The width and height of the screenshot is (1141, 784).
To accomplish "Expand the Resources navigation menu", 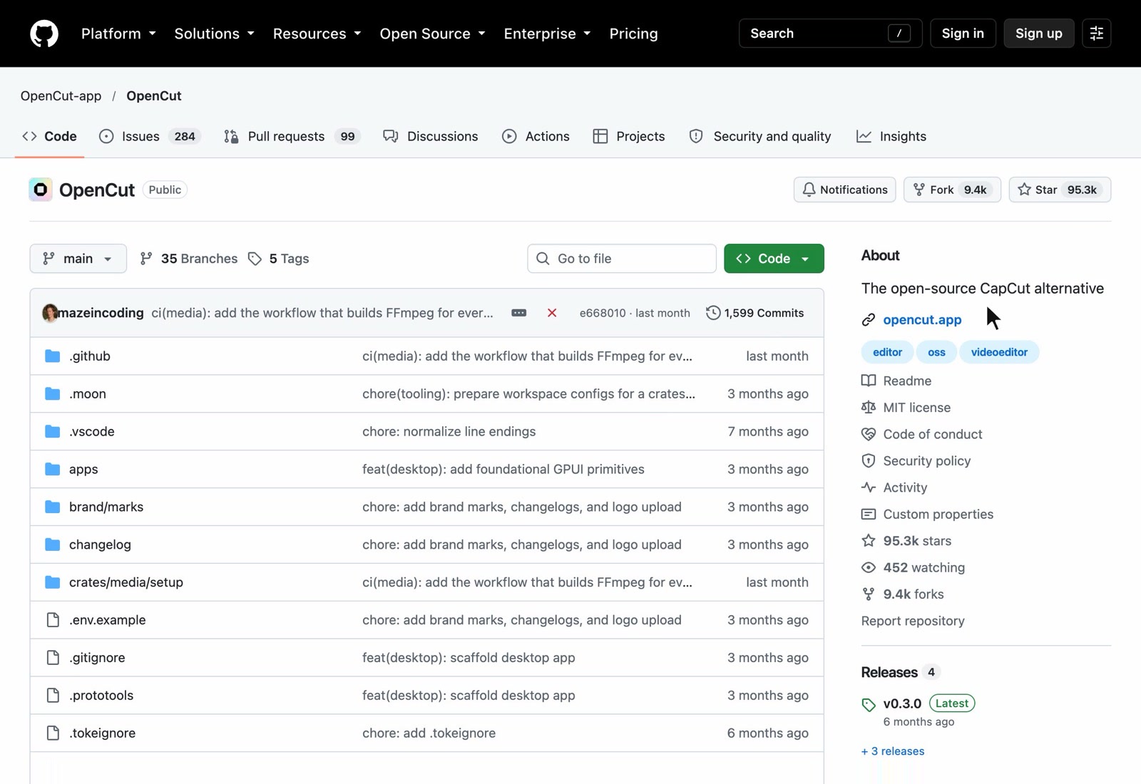I will click(x=317, y=33).
